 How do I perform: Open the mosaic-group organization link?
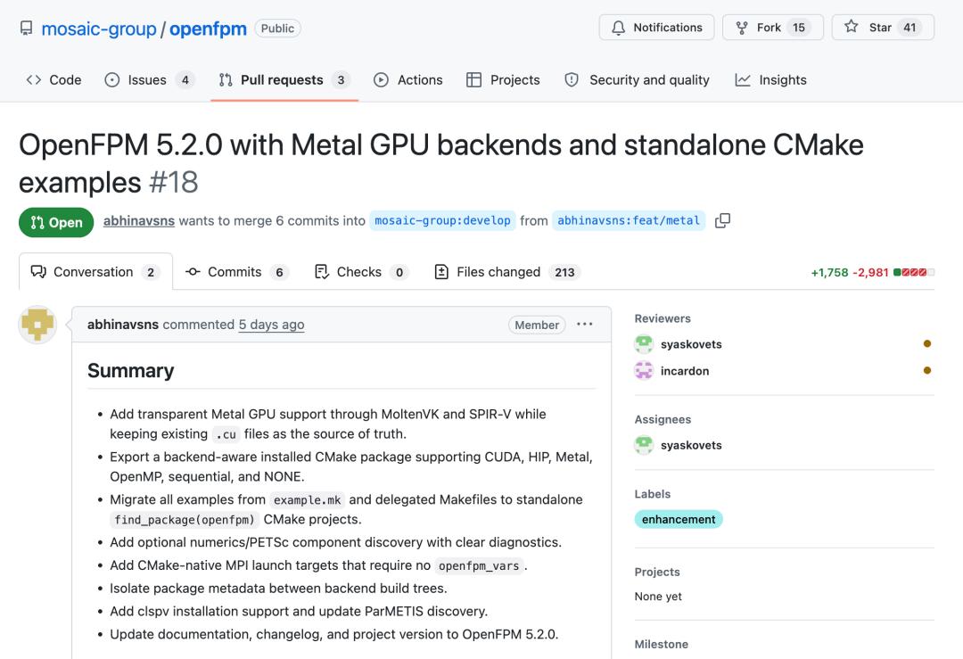coord(99,29)
